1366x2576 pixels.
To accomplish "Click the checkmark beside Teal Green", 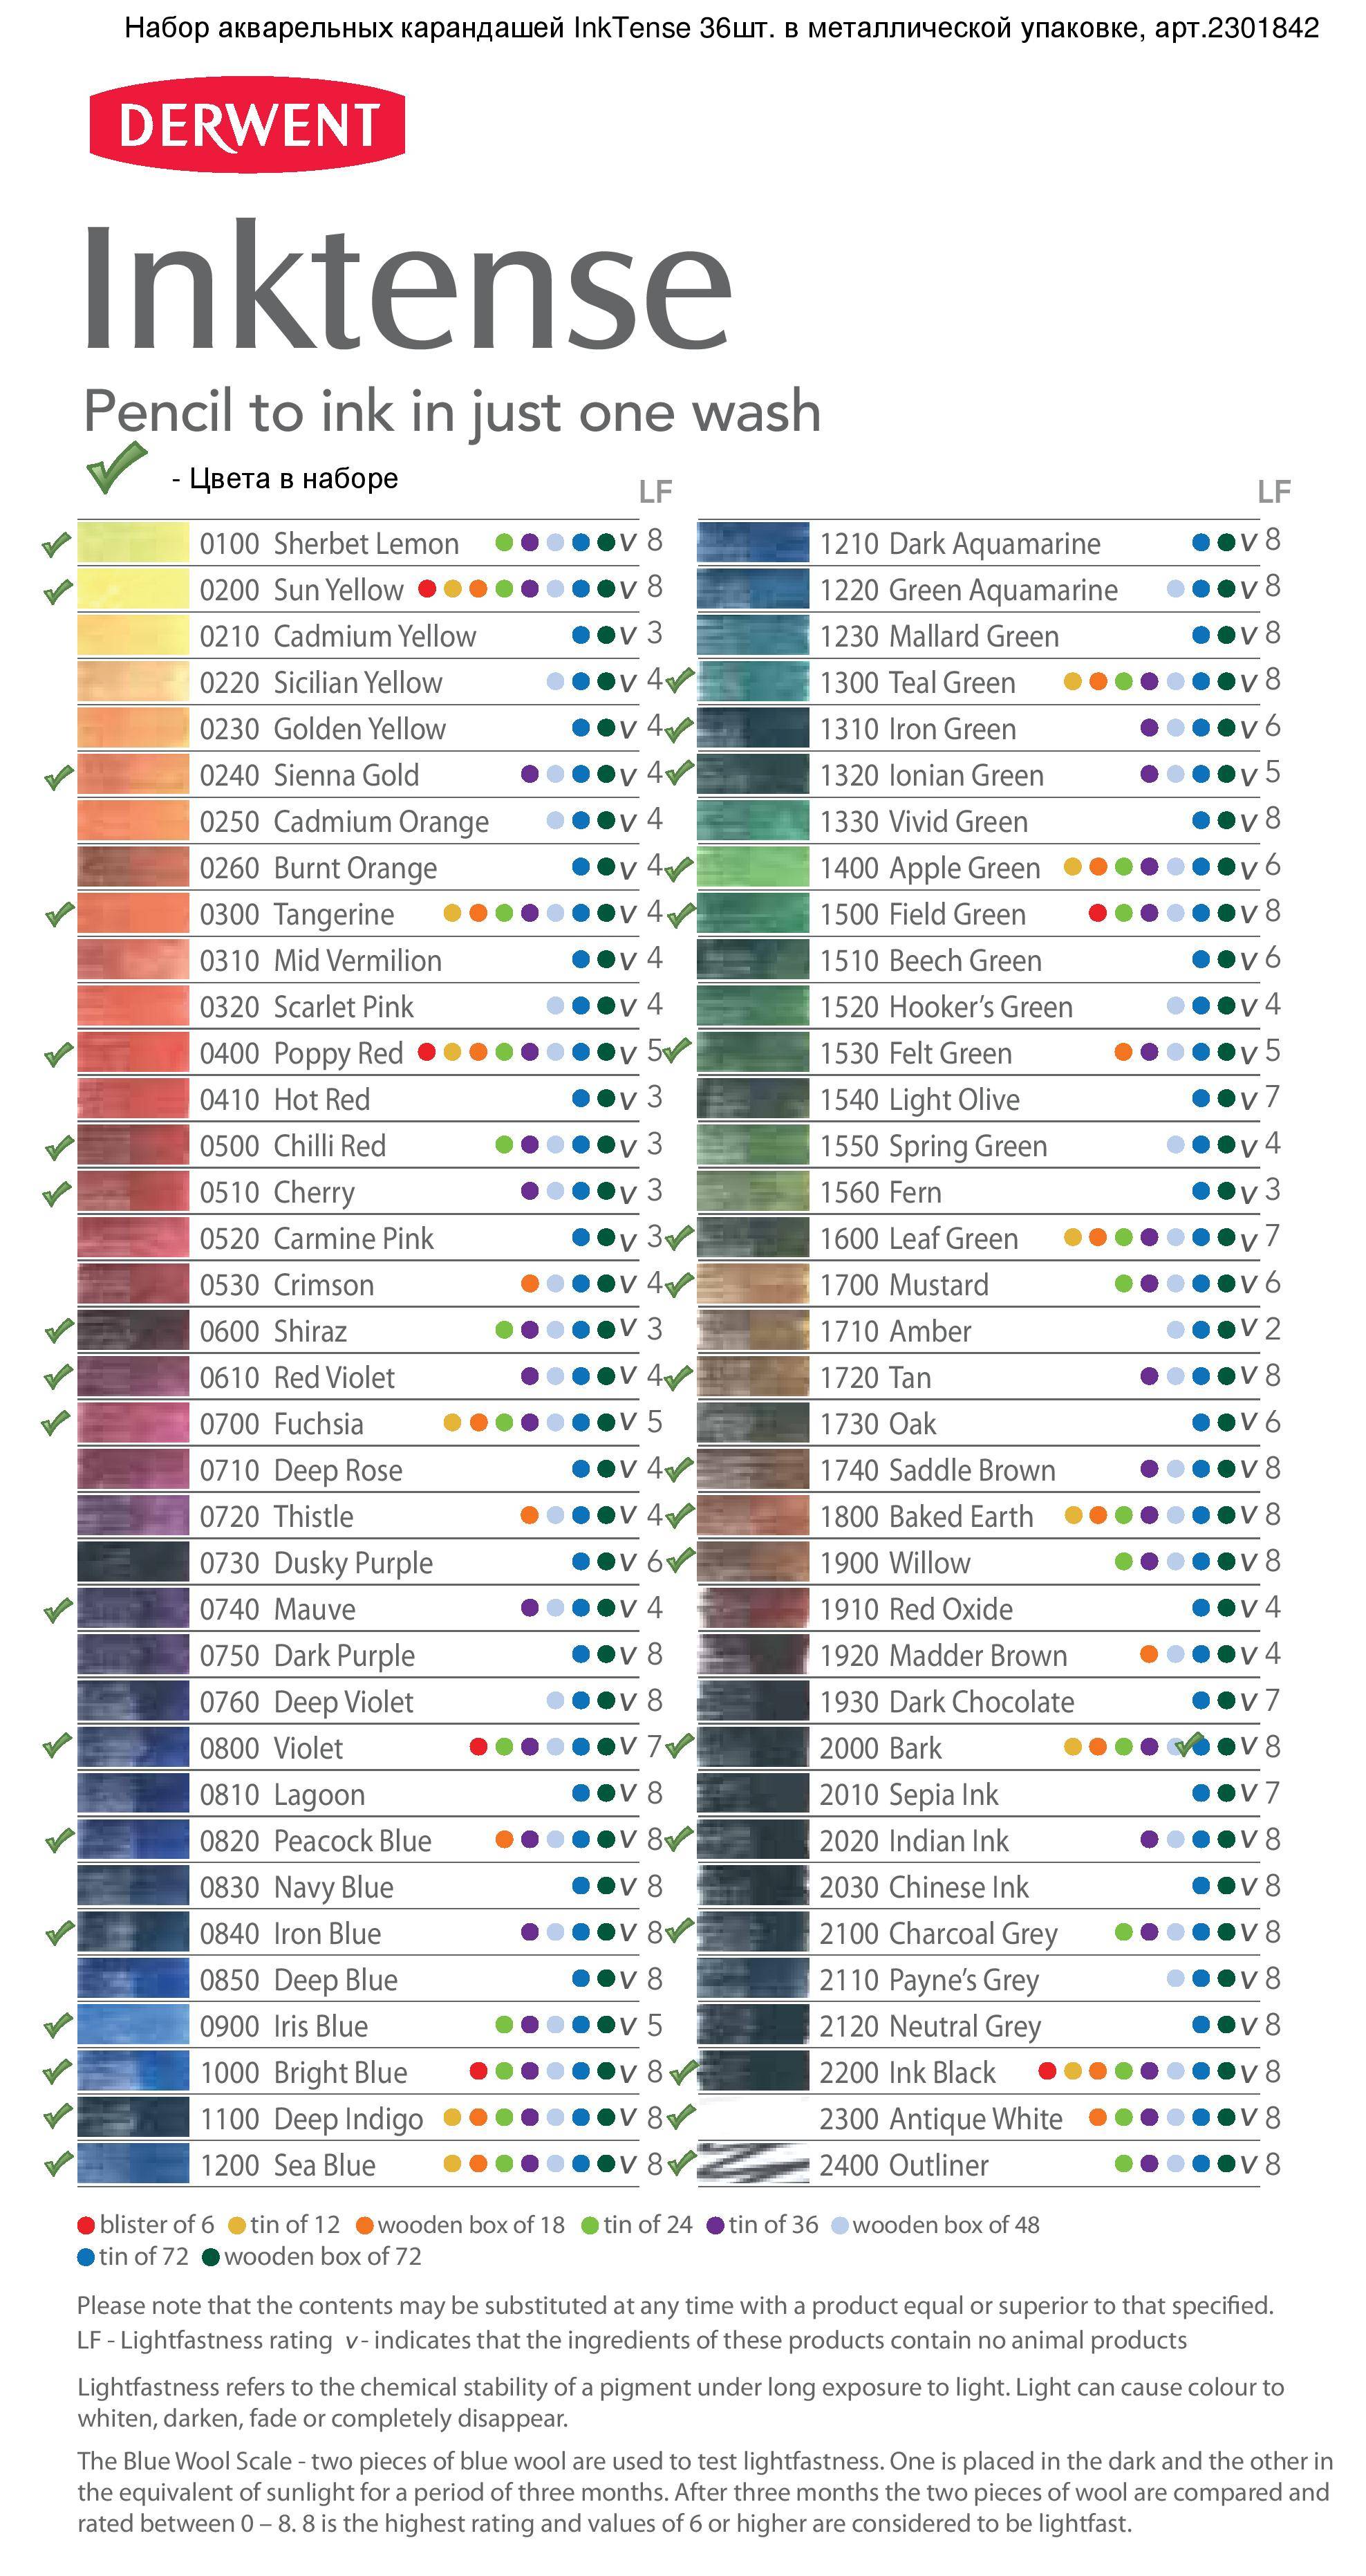I will pos(680,681).
